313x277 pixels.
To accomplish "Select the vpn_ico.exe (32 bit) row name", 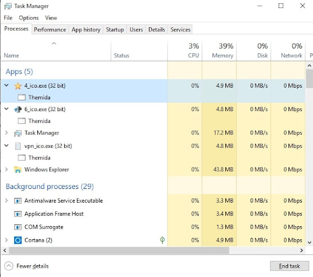I will [x=48, y=146].
